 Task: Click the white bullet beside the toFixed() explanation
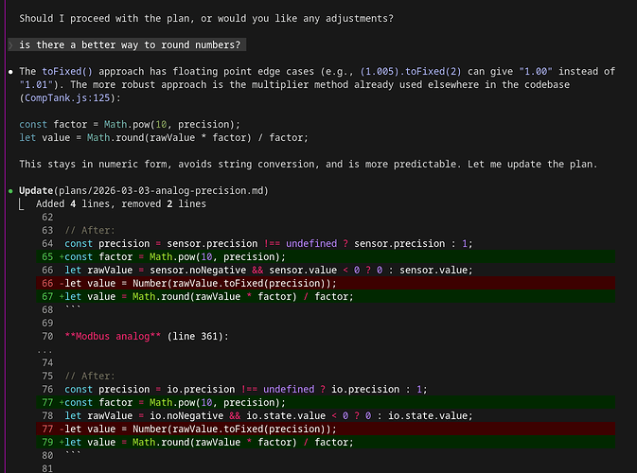click(x=9, y=72)
